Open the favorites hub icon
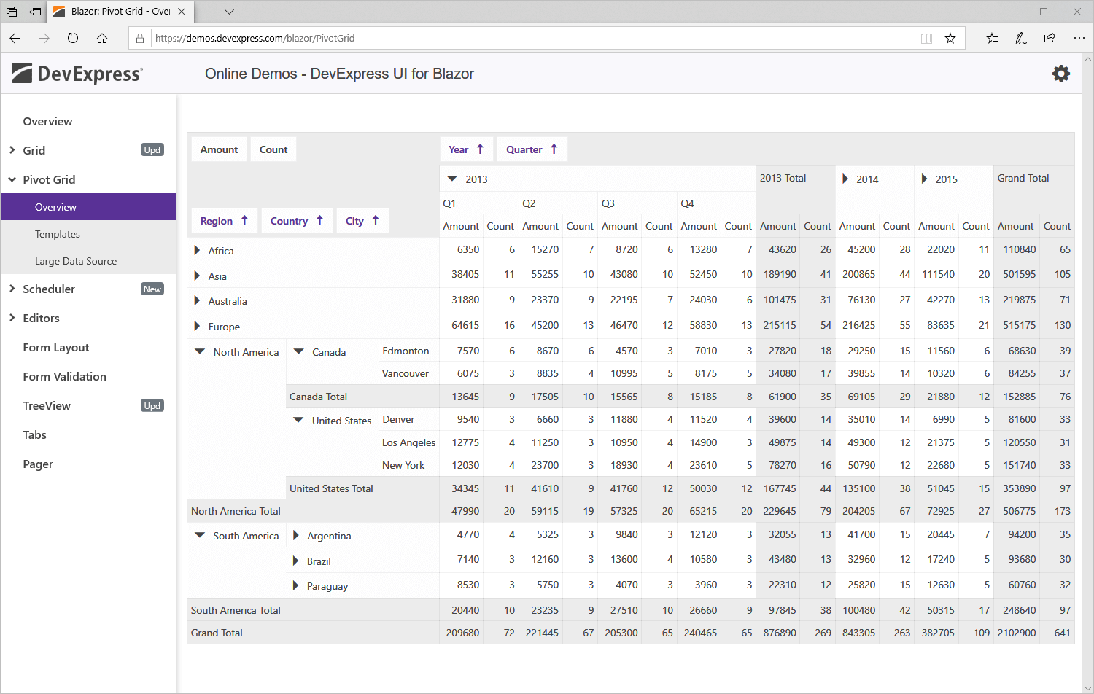Viewport: 1094px width, 694px height. (x=992, y=39)
